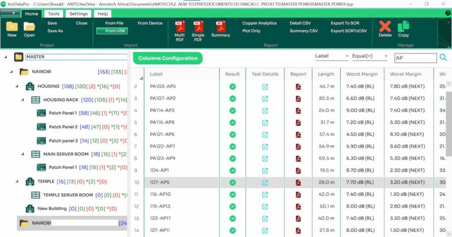This screenshot has height=237, width=452.
Task: Collapse the HOUSING tree node
Action: (x=17, y=86)
